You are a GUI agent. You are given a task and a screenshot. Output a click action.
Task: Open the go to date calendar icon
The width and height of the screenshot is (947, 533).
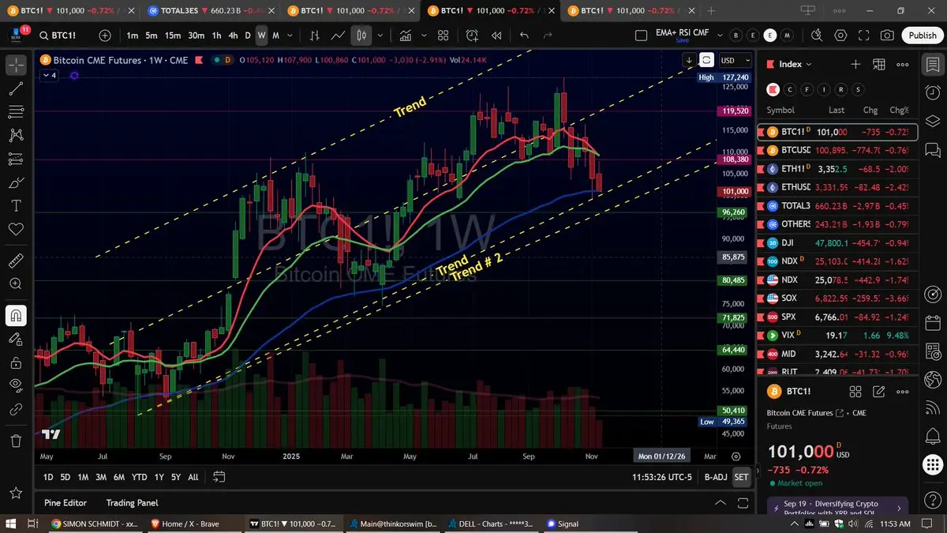click(219, 477)
